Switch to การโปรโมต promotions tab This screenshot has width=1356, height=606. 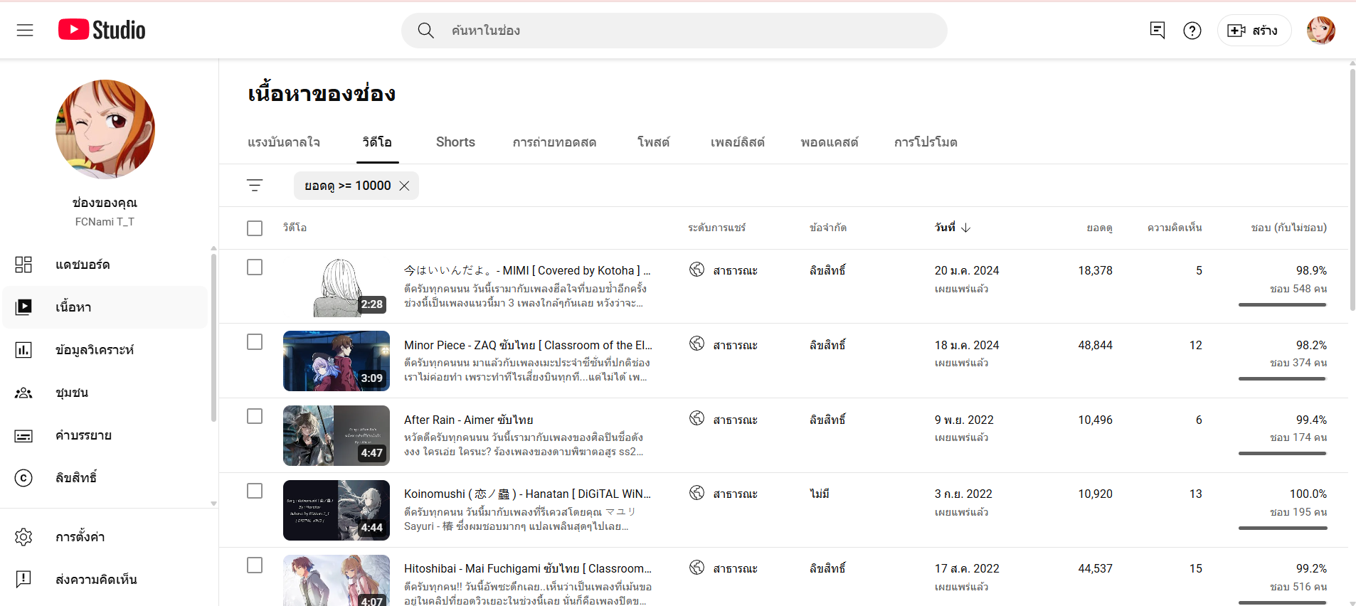tap(926, 142)
